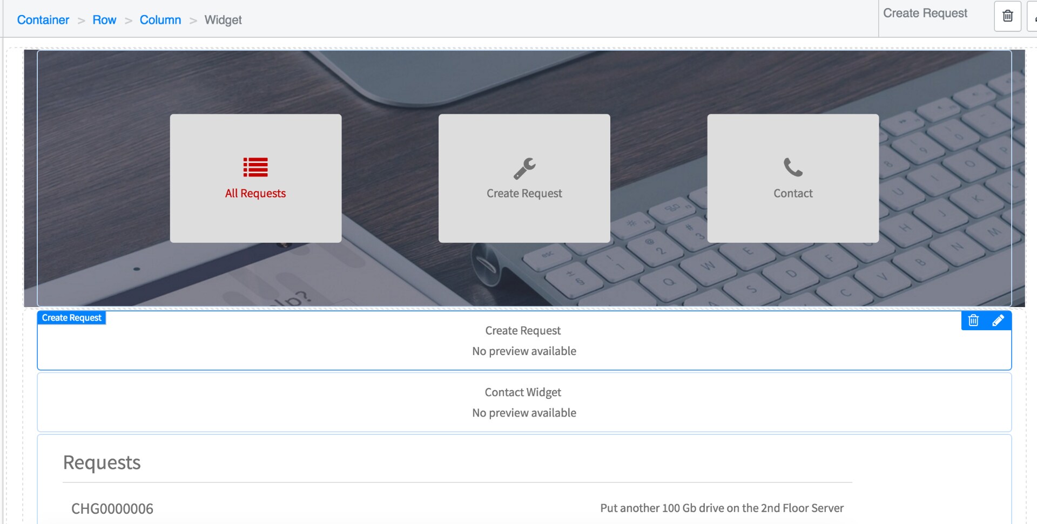Select the Create Request widget preview title
Viewport: 1037px width, 524px height.
pyautogui.click(x=523, y=330)
